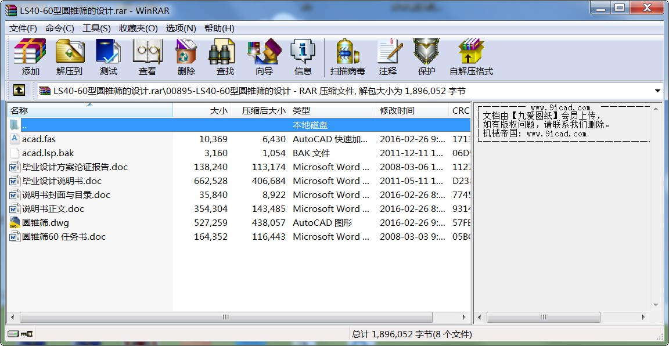The width and height of the screenshot is (669, 346).
Task: Click the packed size value 438,057
Action: (269, 223)
